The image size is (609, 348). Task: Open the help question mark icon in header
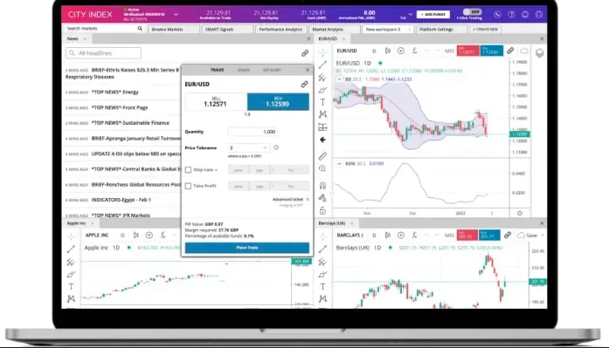[511, 14]
